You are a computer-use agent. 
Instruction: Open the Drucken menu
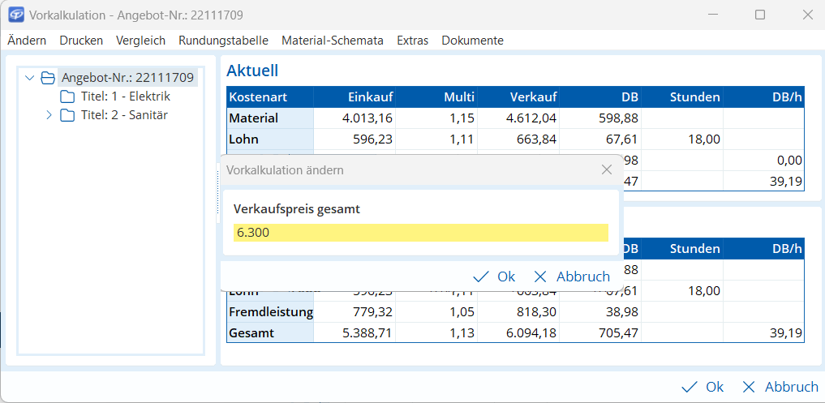[81, 41]
